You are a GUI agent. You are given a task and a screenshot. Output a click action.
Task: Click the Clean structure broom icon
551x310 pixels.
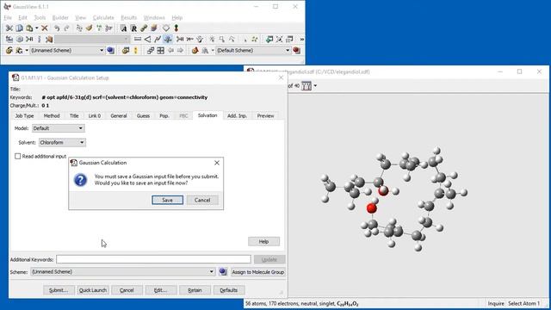click(x=90, y=28)
